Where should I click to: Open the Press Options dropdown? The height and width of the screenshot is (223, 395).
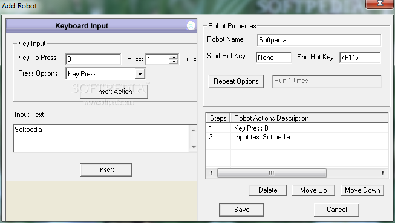140,74
